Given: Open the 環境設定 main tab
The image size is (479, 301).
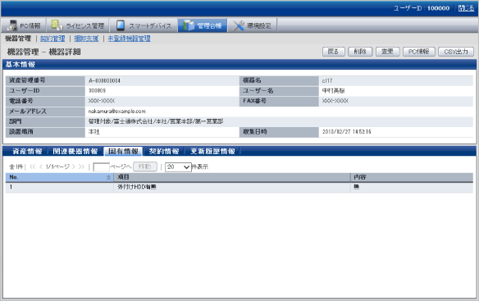Looking at the screenshot, I should coord(253,25).
